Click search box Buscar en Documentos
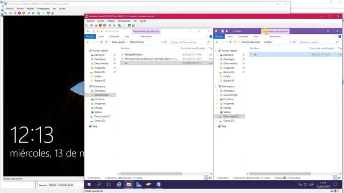 pos(190,42)
